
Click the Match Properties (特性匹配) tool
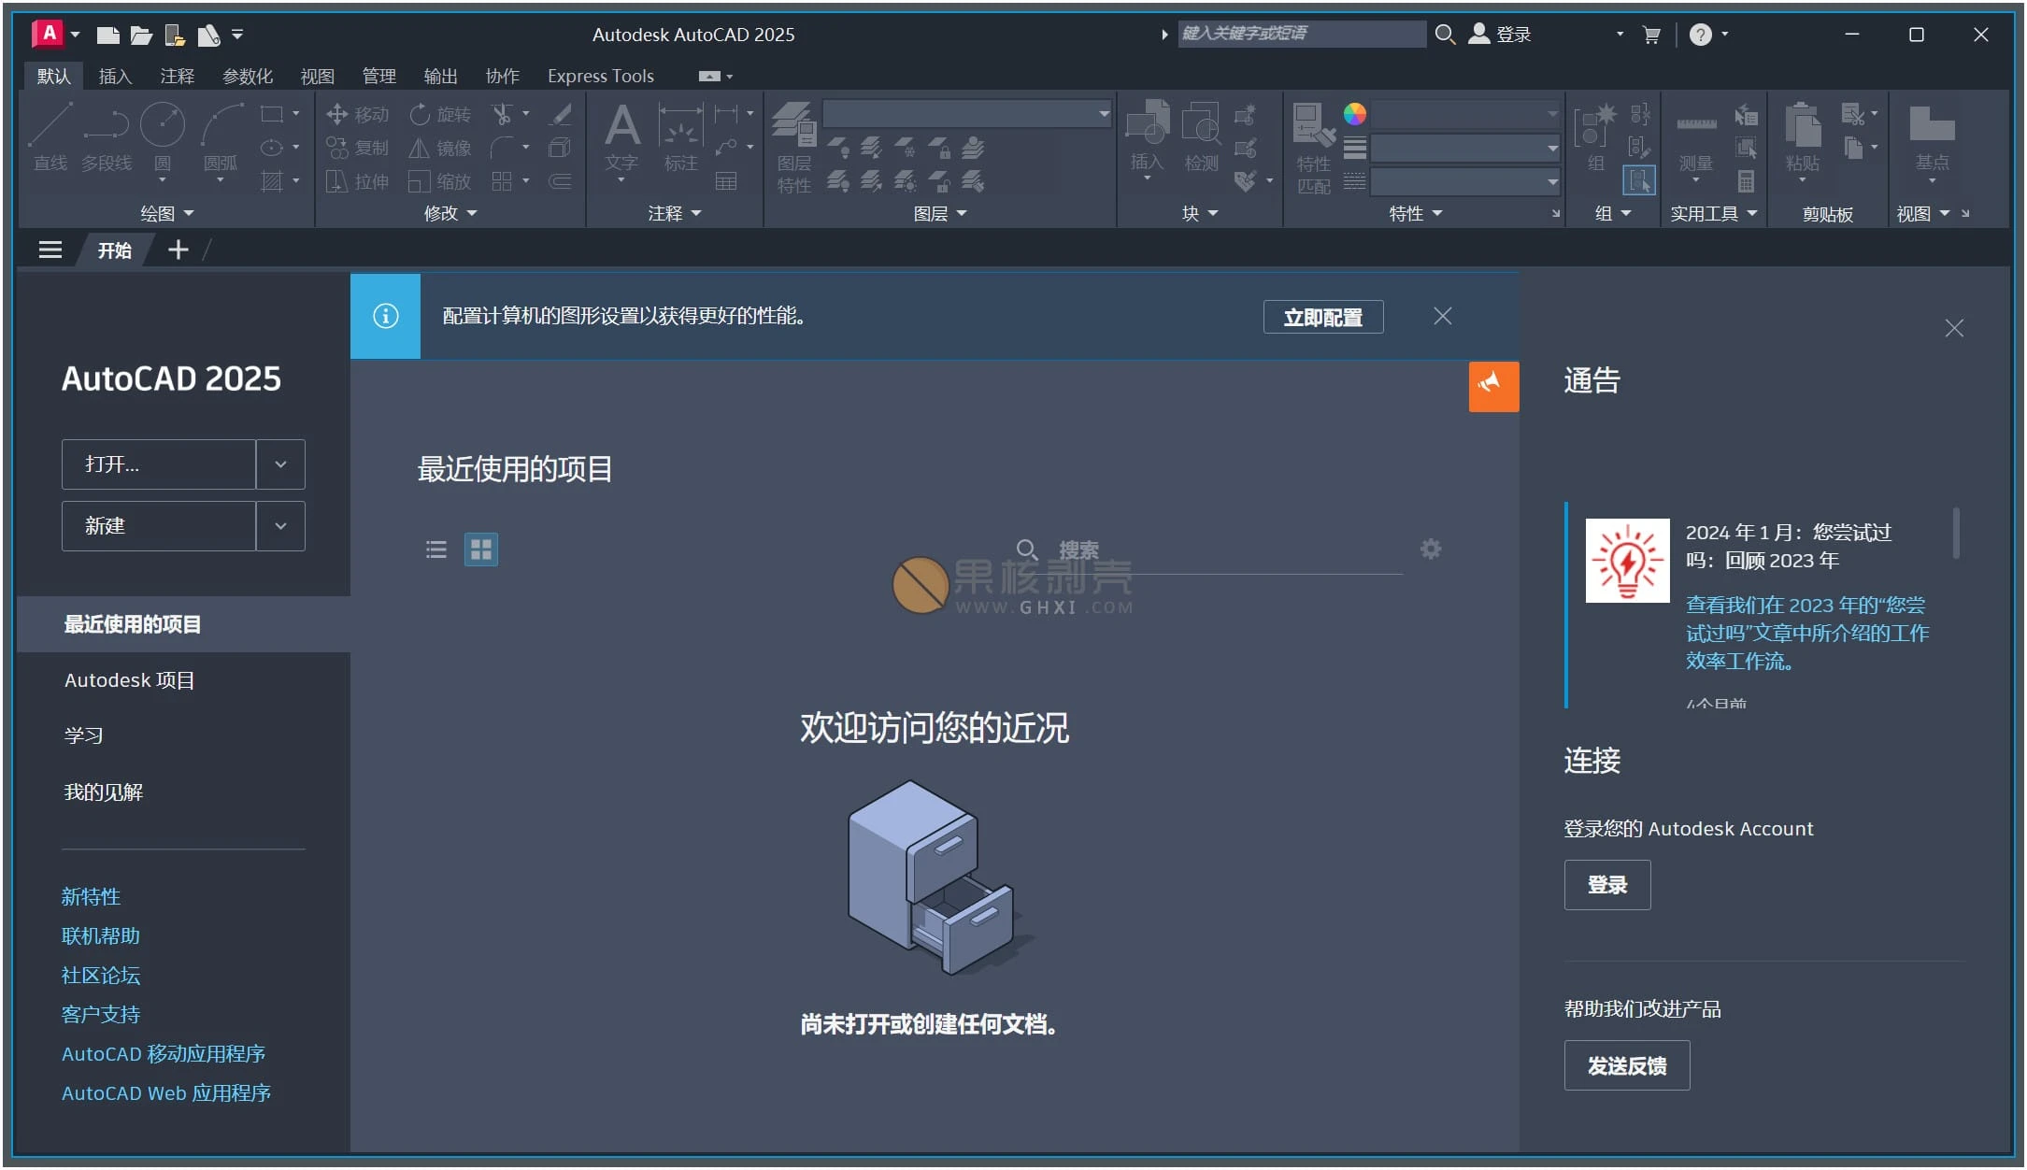1313,148
